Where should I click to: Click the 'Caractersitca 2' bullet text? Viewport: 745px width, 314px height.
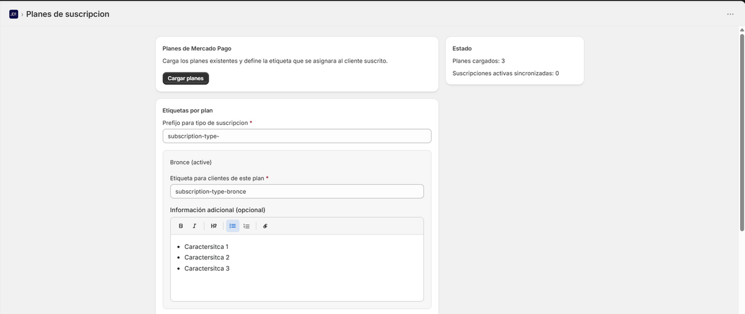point(207,257)
